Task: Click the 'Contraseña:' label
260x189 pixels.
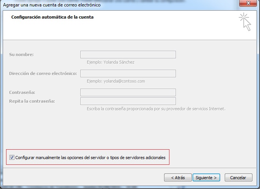Action: click(x=22, y=92)
